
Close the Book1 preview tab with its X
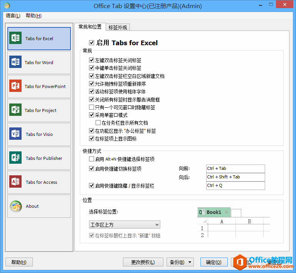[x=226, y=212]
